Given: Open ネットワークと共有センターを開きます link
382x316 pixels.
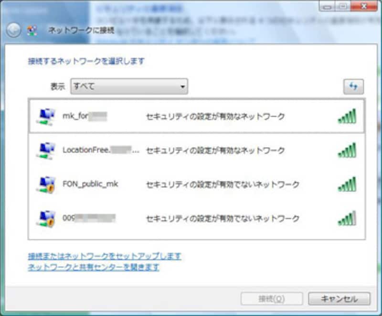Looking at the screenshot, I should click(x=94, y=267).
